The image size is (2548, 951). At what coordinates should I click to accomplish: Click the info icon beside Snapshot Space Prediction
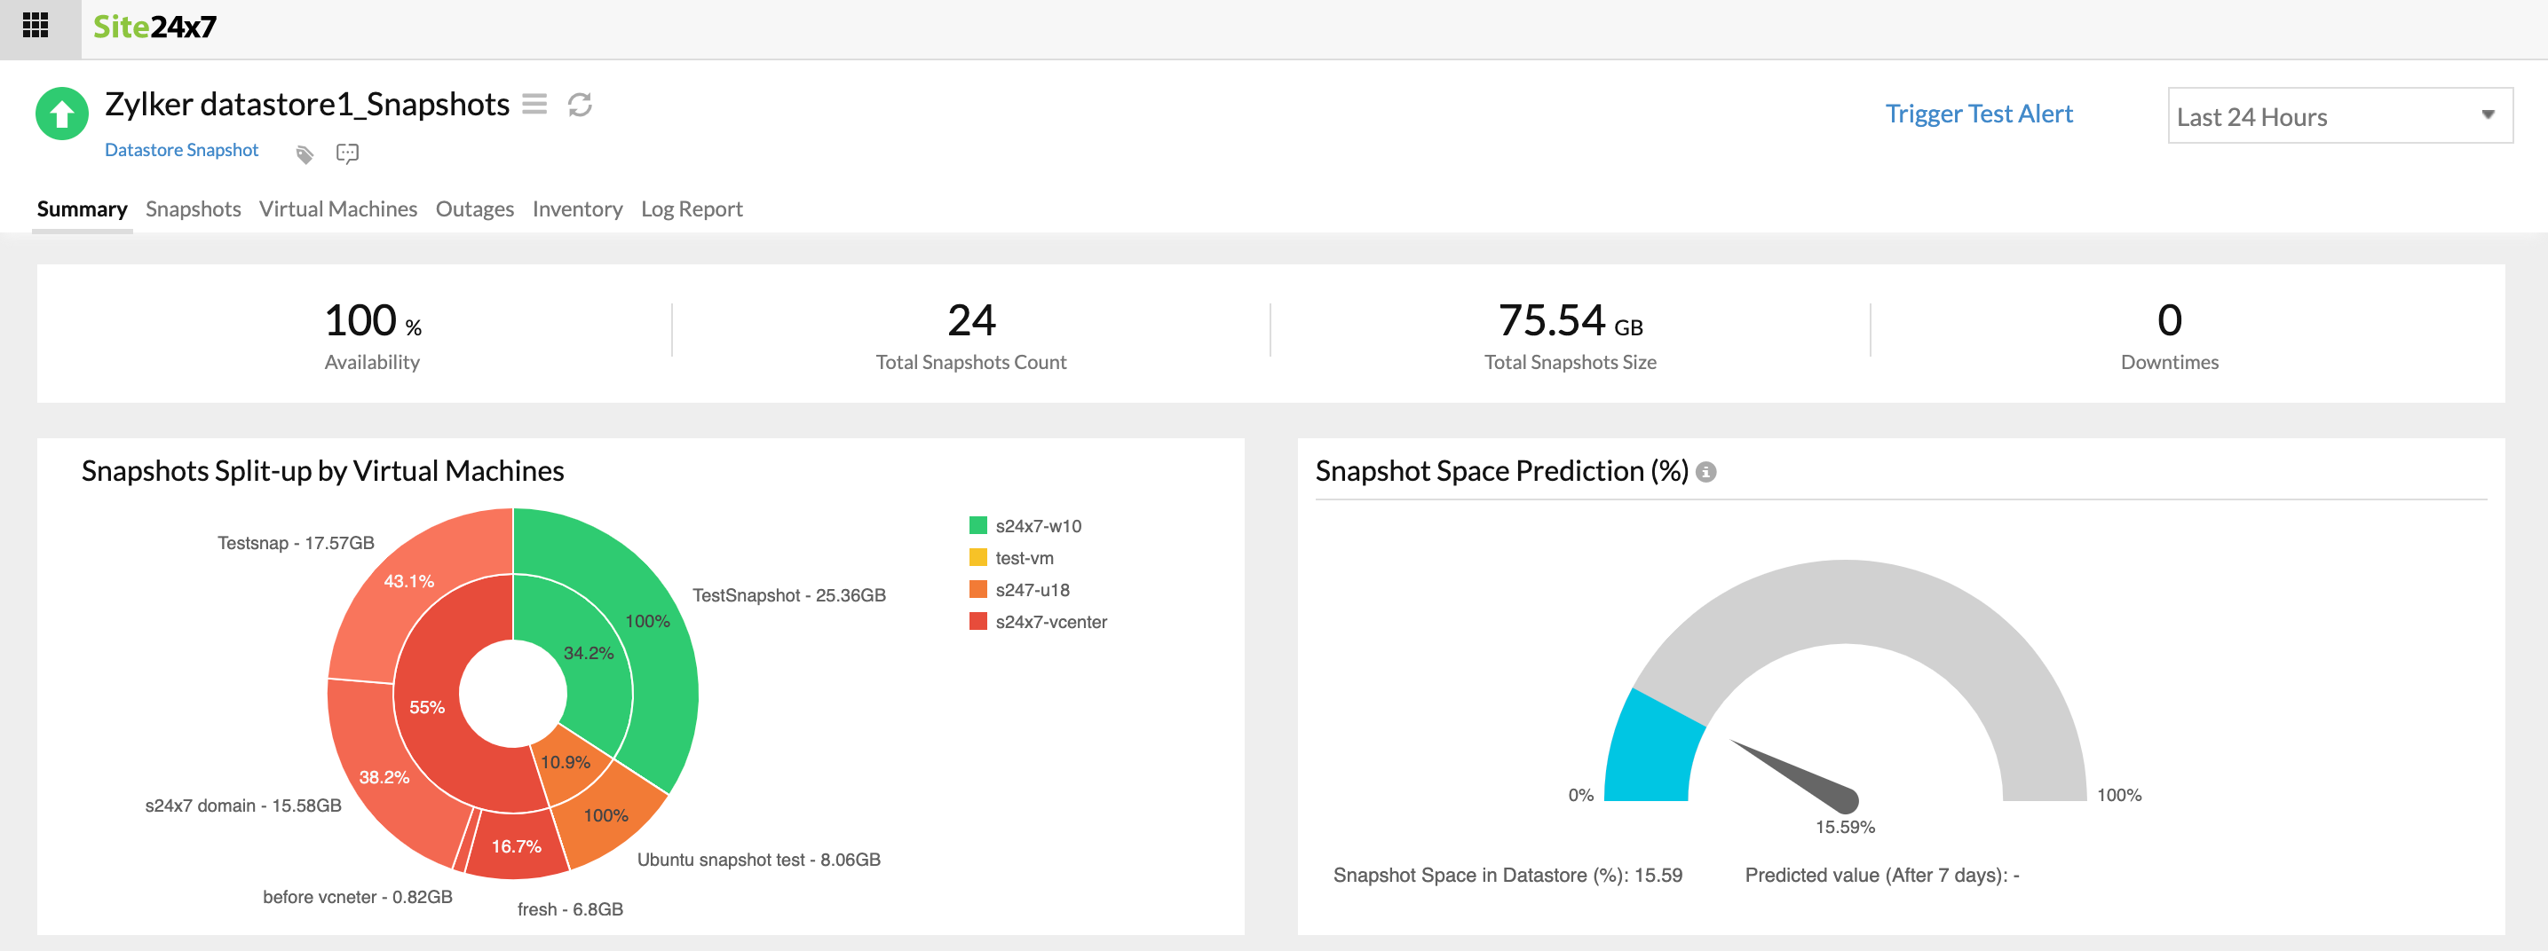click(x=1706, y=472)
